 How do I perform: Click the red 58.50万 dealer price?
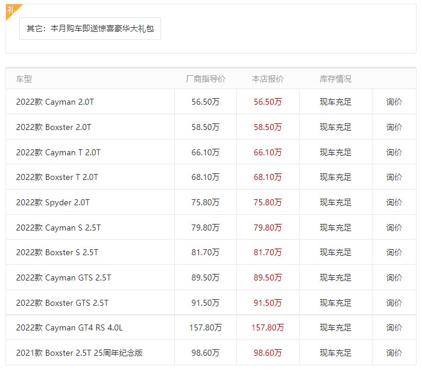pos(268,127)
